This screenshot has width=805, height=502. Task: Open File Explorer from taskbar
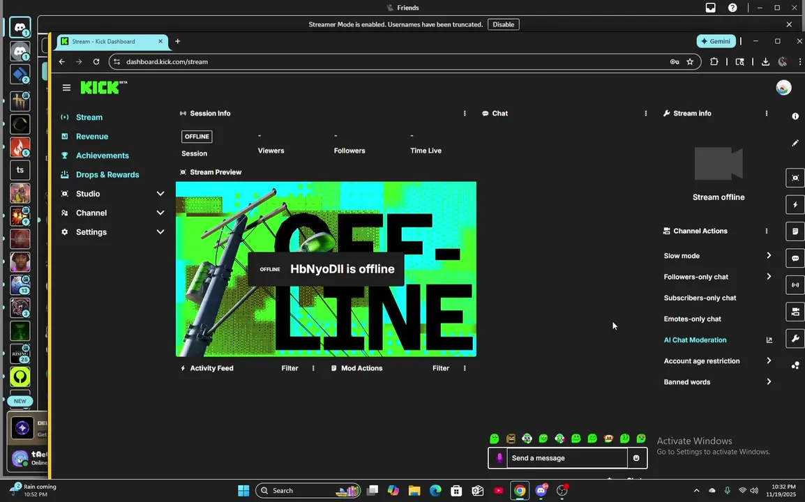coord(414,491)
